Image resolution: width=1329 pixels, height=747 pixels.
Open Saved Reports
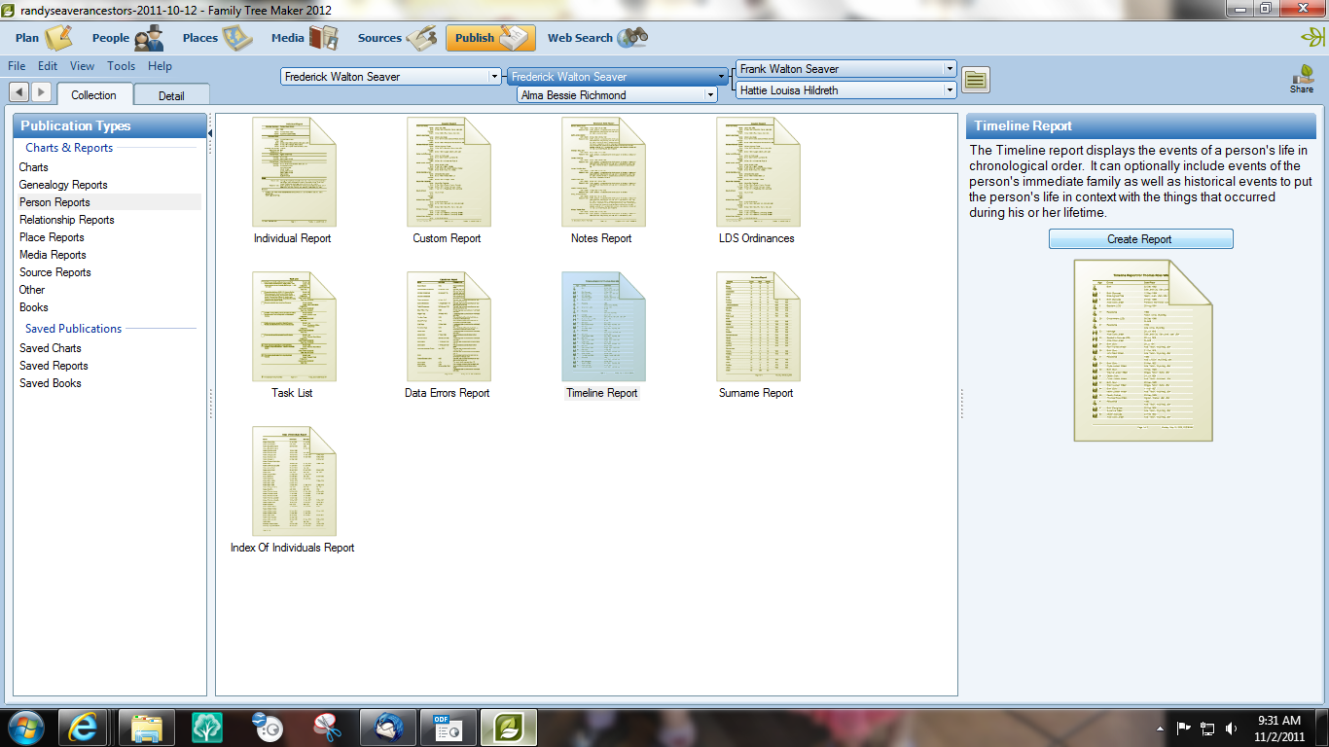point(54,366)
